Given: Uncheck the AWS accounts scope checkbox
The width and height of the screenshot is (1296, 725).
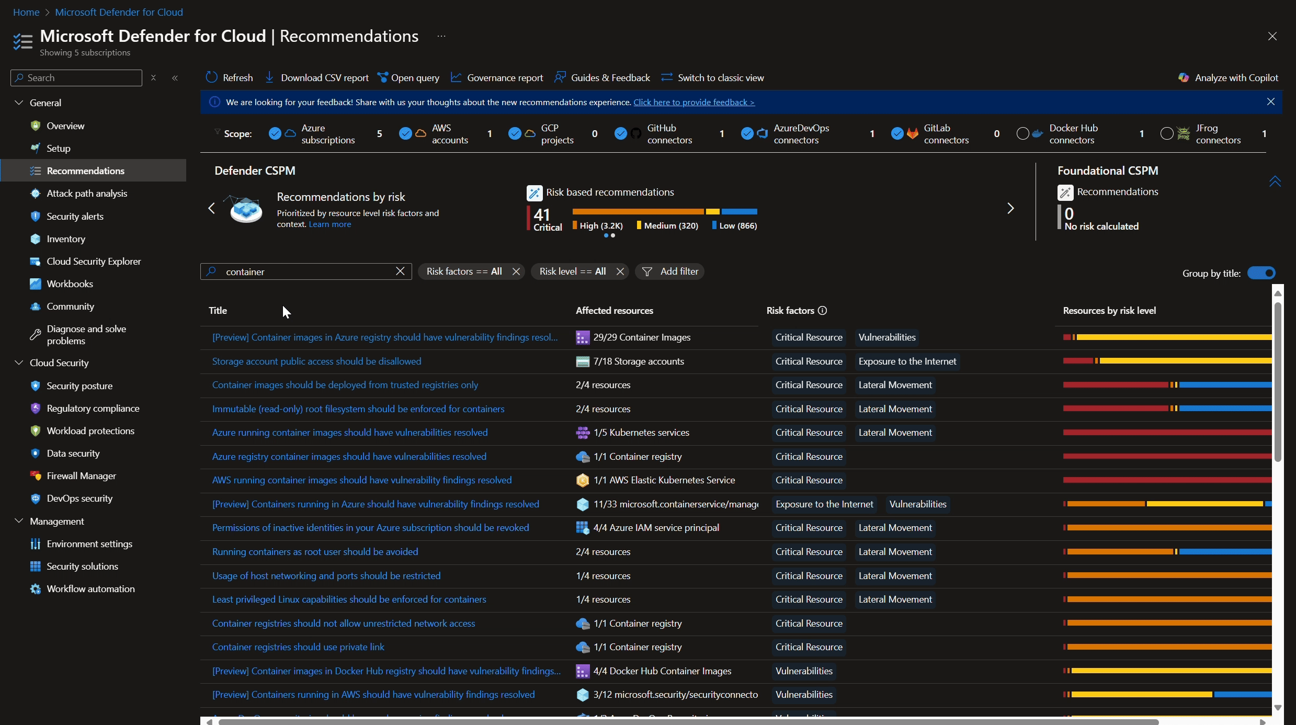Looking at the screenshot, I should [x=405, y=134].
